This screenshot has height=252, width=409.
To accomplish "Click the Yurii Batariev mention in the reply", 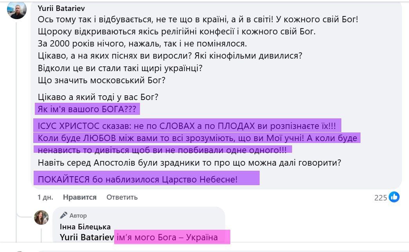I will click(x=86, y=237).
